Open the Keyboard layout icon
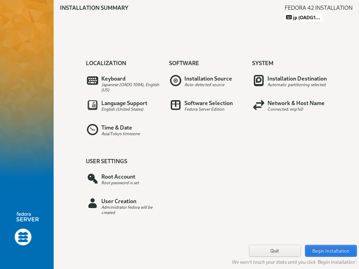 [93, 81]
